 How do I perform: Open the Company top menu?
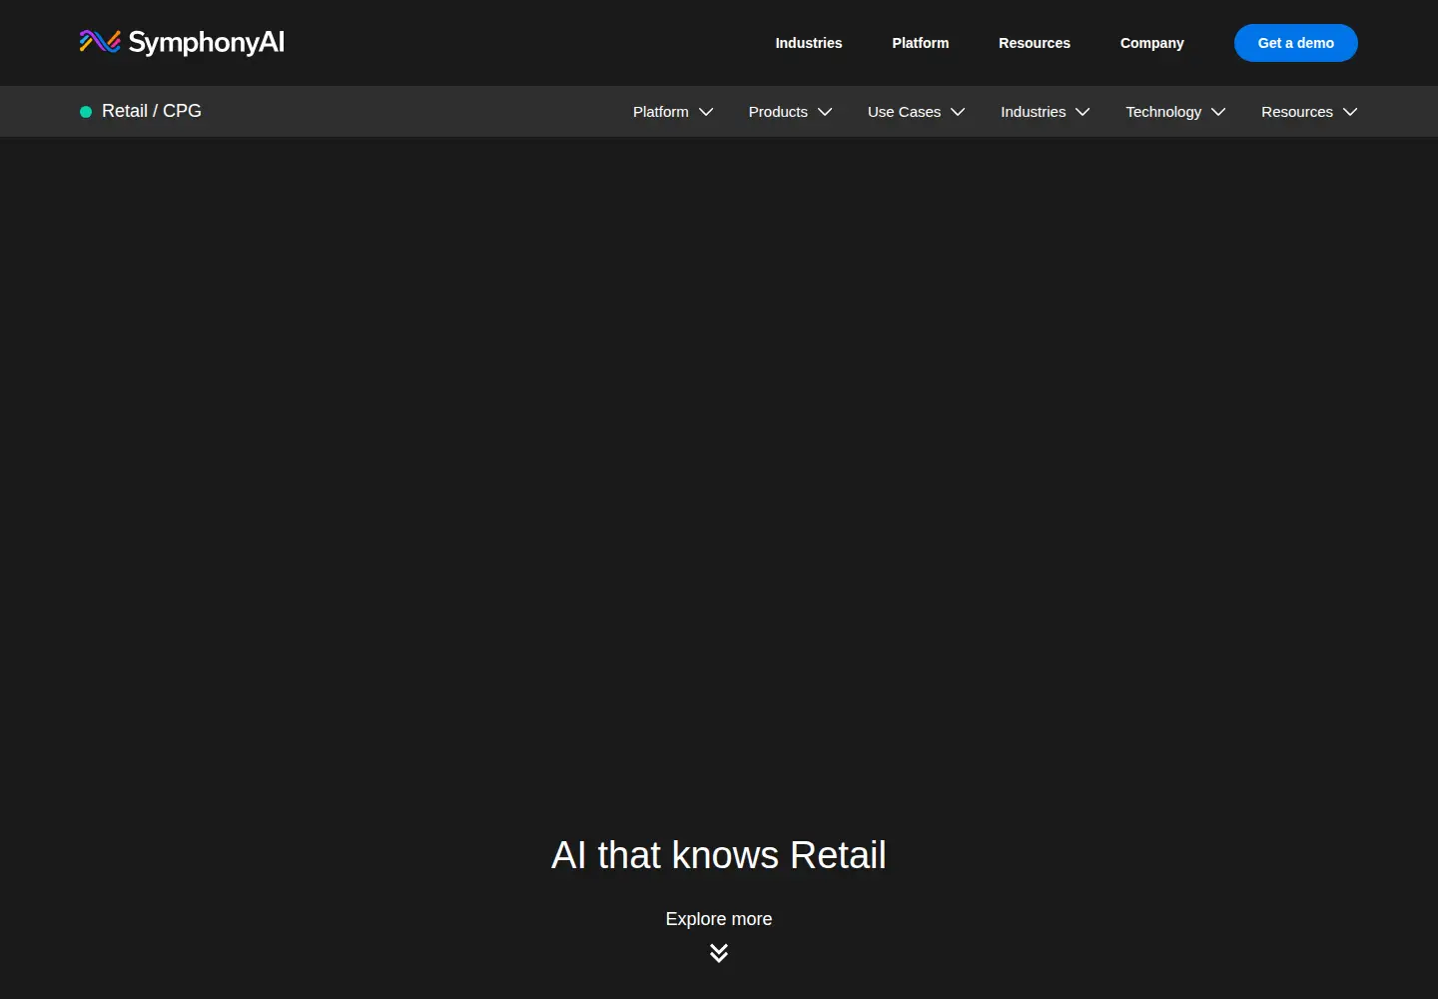(1152, 43)
